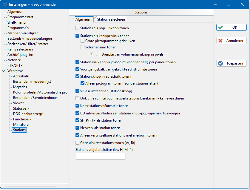Increase volume name button width spinner

pos(97,53)
